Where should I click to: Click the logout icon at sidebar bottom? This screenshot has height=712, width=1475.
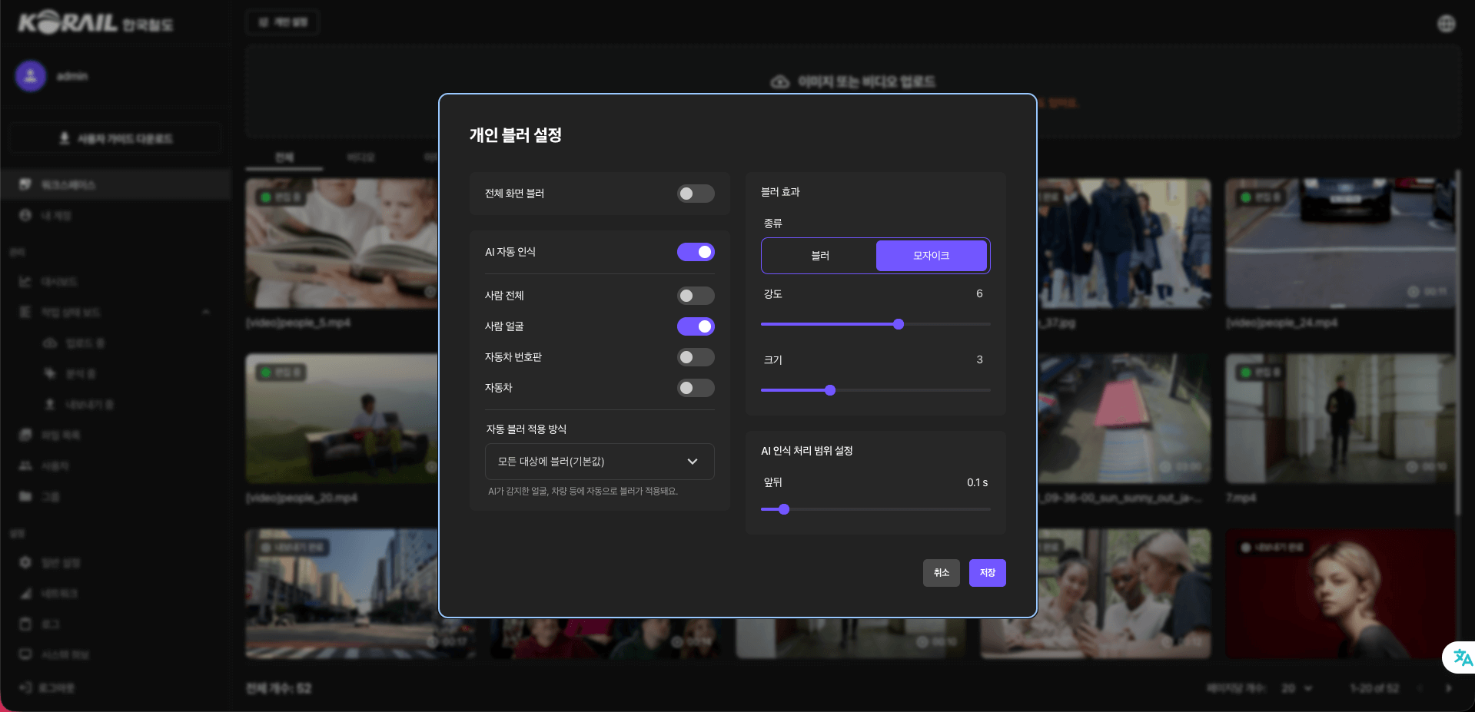(x=25, y=687)
